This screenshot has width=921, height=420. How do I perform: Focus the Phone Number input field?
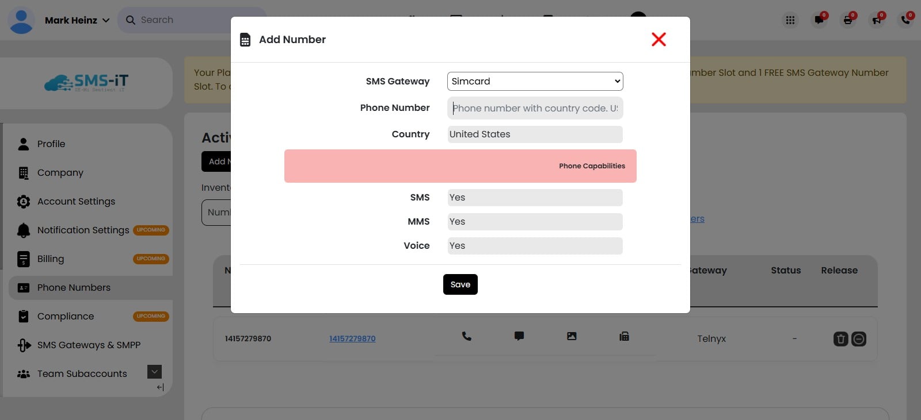tap(535, 108)
